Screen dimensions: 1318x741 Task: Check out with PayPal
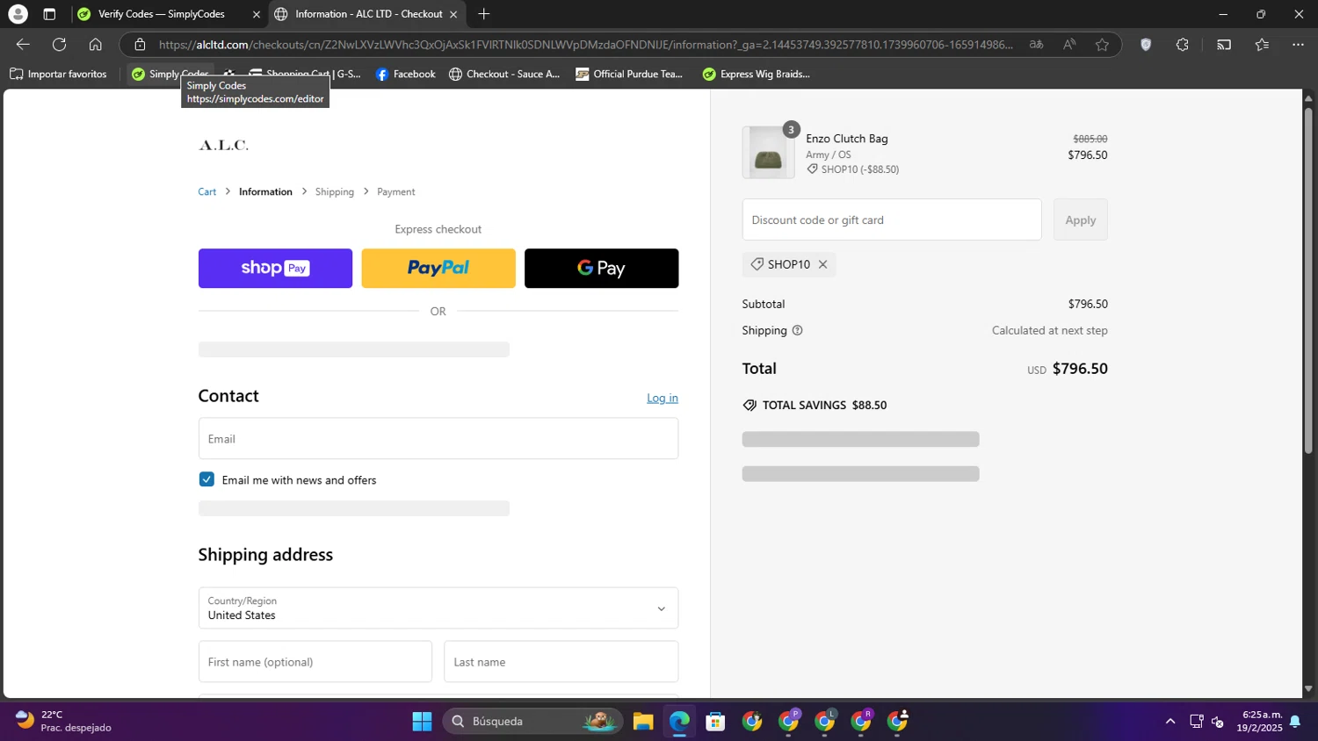[x=438, y=269]
